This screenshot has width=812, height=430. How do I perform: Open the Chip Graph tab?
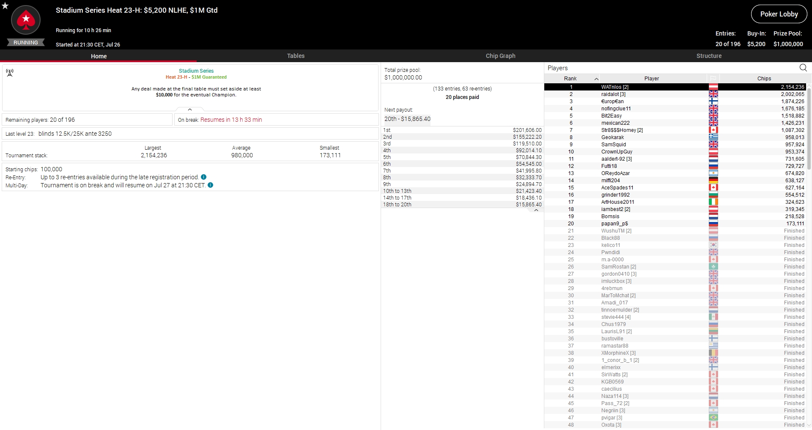click(x=500, y=56)
